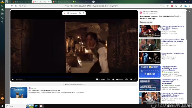Open globe translate icon in toolbar
Viewport: 192px width, 108px height.
click(168, 6)
